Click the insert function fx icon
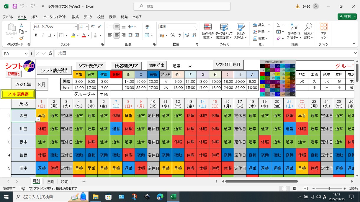Image resolution: width=360 pixels, height=202 pixels. pyautogui.click(x=50, y=53)
